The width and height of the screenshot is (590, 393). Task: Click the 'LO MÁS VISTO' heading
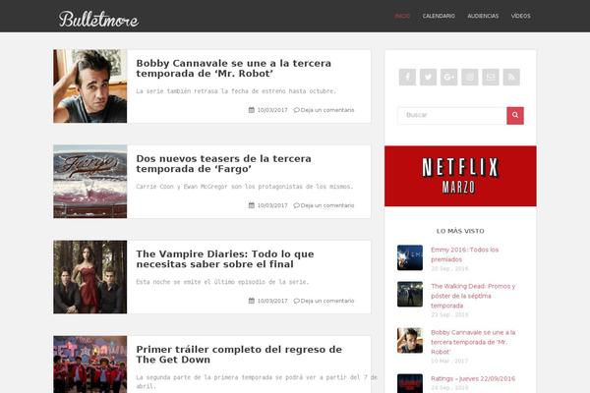click(x=460, y=231)
